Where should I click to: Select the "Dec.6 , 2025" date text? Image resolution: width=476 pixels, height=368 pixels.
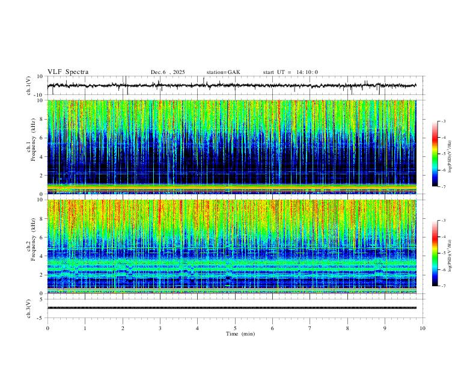click(x=168, y=72)
